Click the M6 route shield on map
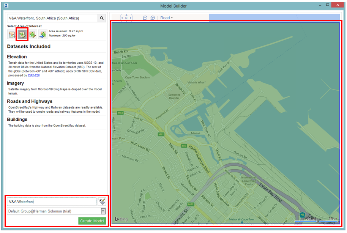This screenshot has height=233, width=347. [x=184, y=146]
